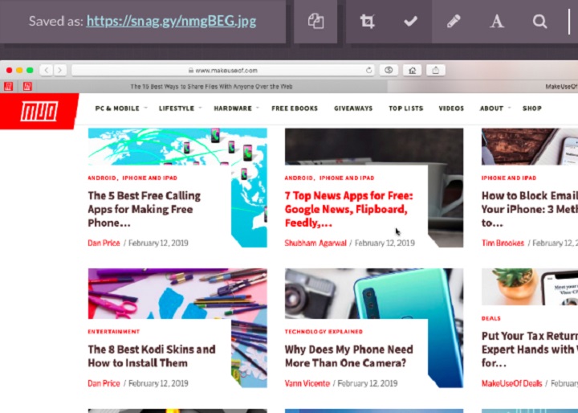Screen dimensions: 578x413
Task: Click the magnifier zoom icon
Action: (540, 22)
